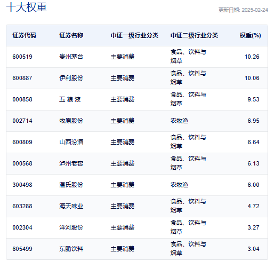The width and height of the screenshot is (274, 268).
Task: Click weight value 4.72
Action: (253, 206)
